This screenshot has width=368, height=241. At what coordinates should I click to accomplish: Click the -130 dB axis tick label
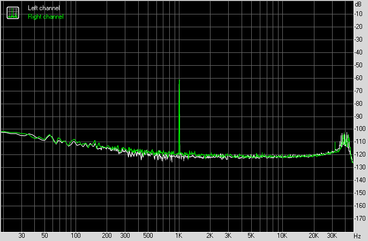358,168
